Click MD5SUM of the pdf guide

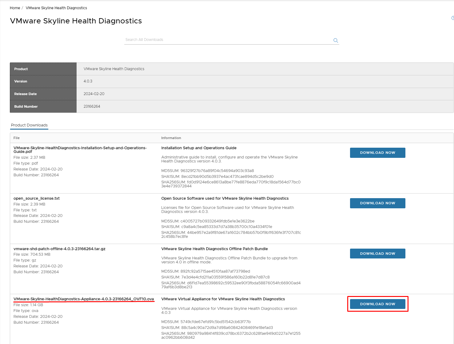pos(208,171)
